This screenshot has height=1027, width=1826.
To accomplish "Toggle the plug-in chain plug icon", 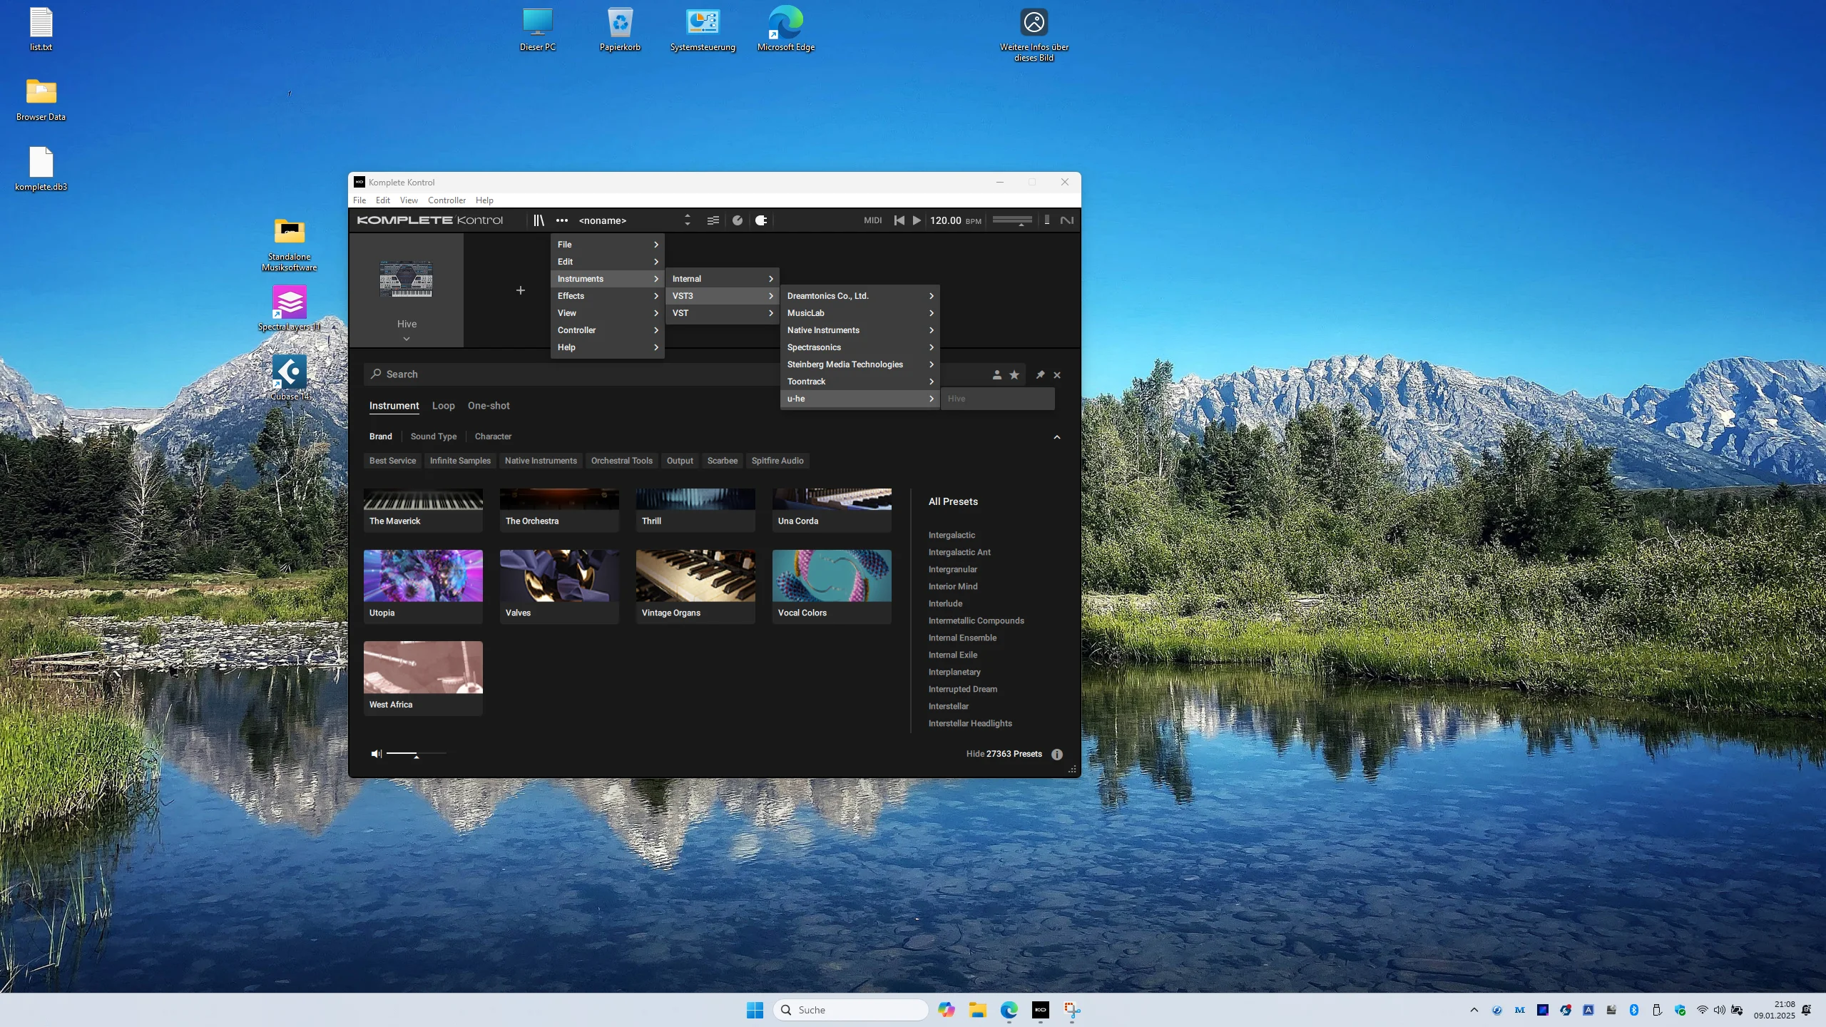I will click(x=761, y=220).
